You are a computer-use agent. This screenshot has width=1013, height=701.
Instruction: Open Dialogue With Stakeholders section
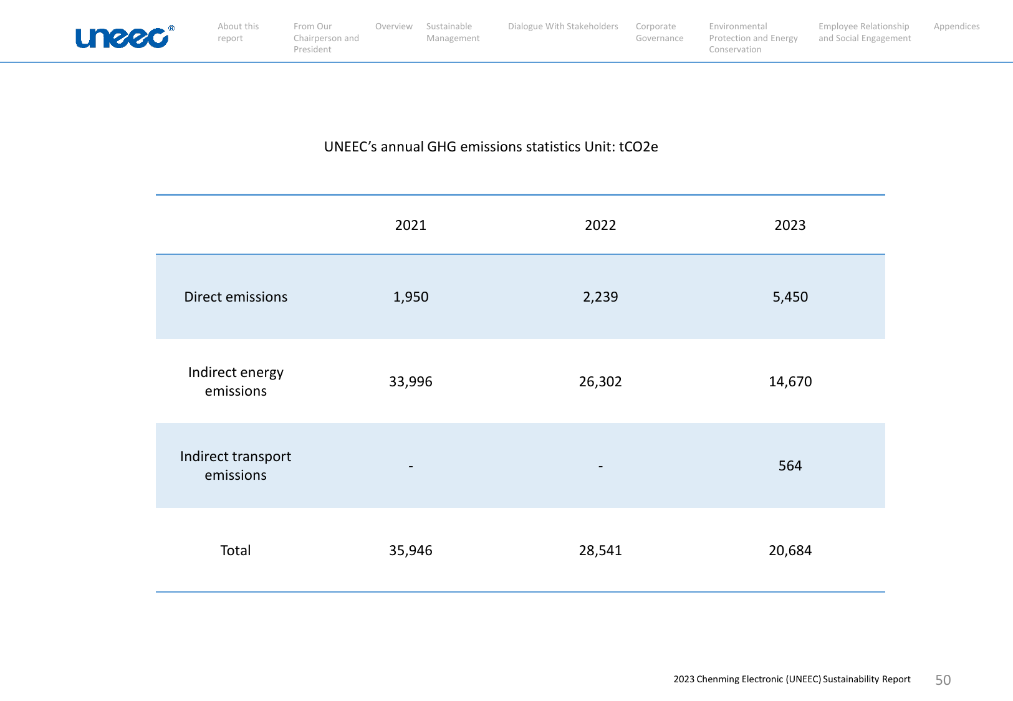563,26
